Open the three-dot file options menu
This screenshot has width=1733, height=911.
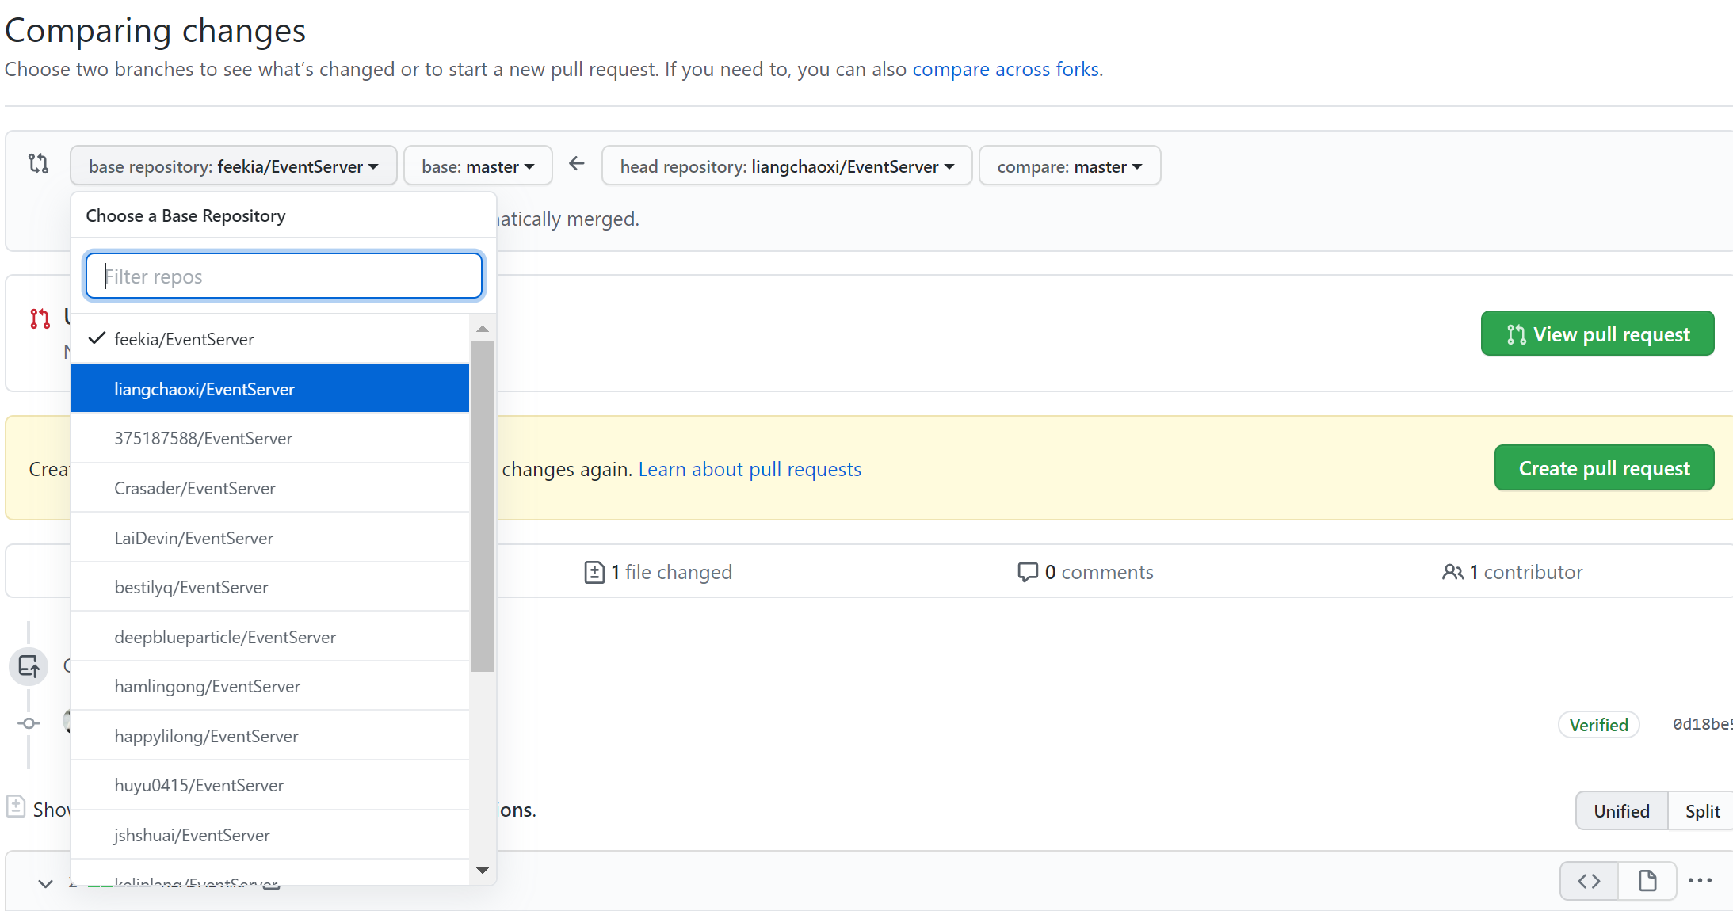(x=1700, y=881)
